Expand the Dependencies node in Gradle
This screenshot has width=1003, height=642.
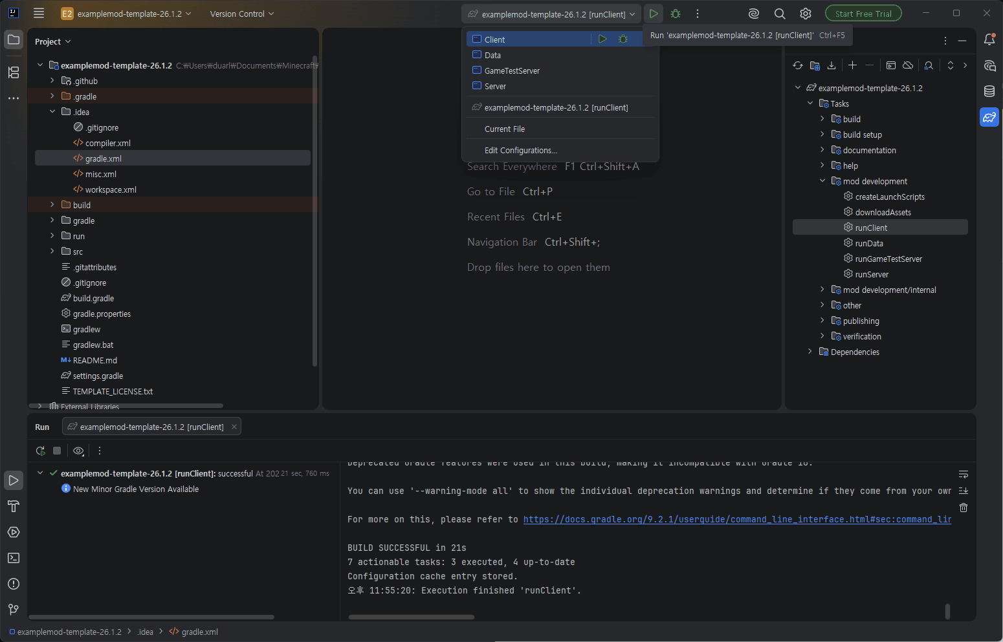pyautogui.click(x=810, y=352)
